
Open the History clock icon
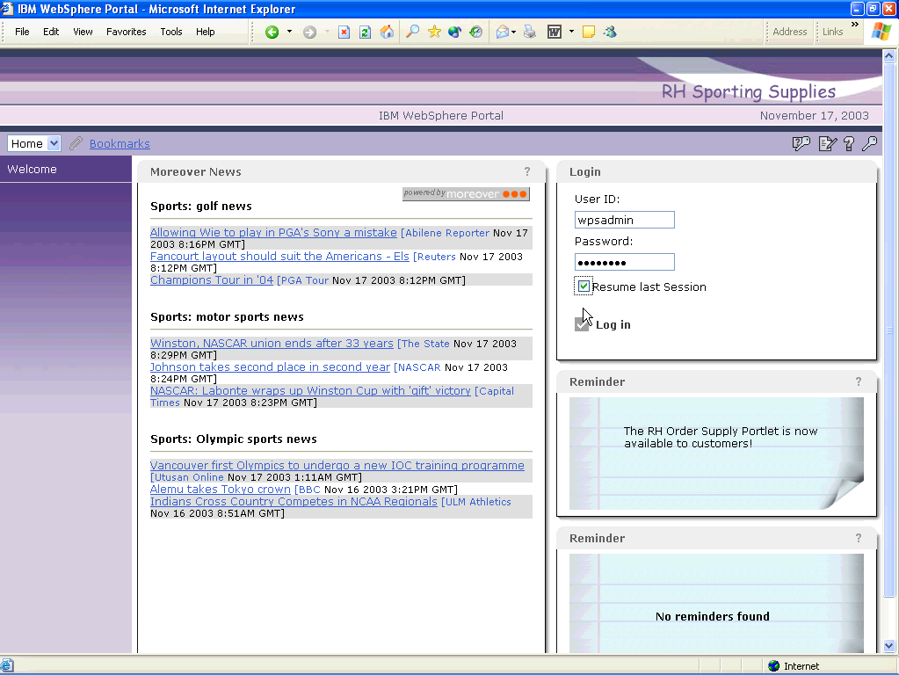475,33
